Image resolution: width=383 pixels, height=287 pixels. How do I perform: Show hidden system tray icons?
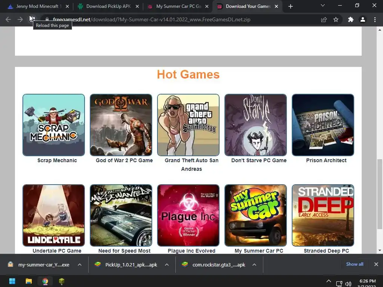[x=329, y=281]
